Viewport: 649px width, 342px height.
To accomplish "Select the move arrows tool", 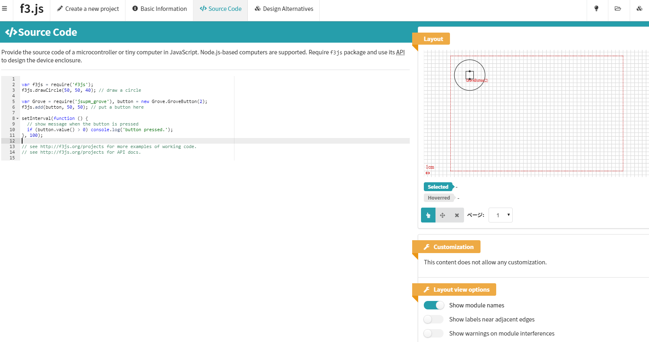I will click(442, 215).
